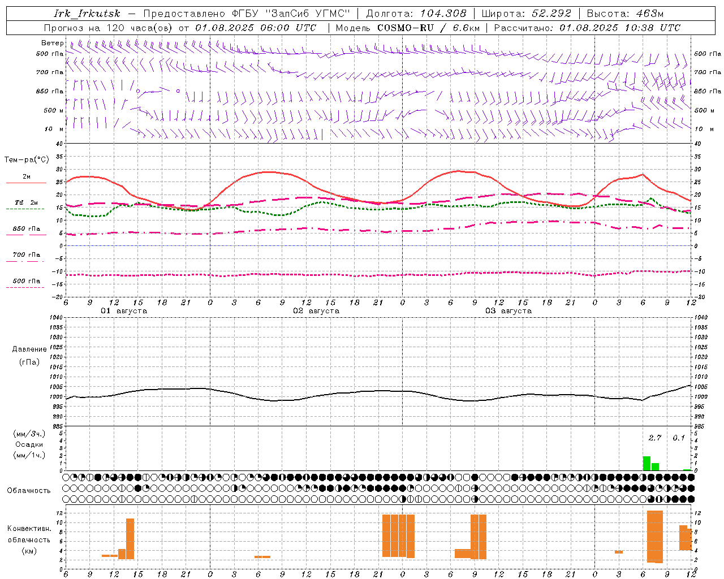The width and height of the screenshot is (724, 579).
Task: Click the Тем-ра(°C) panel label
Action: tap(27, 160)
